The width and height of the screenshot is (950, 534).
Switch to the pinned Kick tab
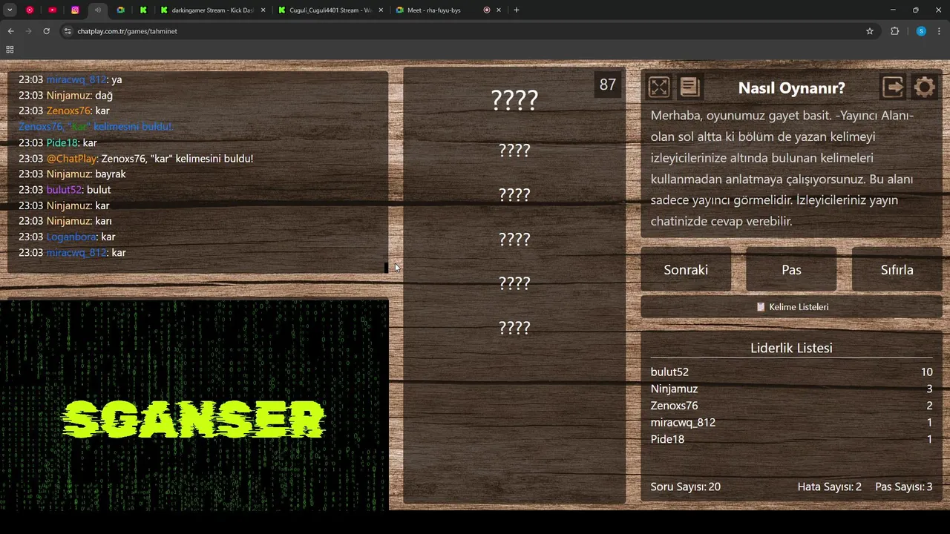coord(143,10)
